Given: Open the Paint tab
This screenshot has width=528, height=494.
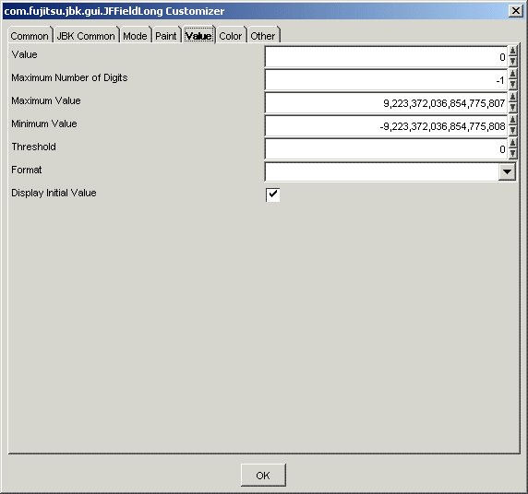Looking at the screenshot, I should [166, 36].
